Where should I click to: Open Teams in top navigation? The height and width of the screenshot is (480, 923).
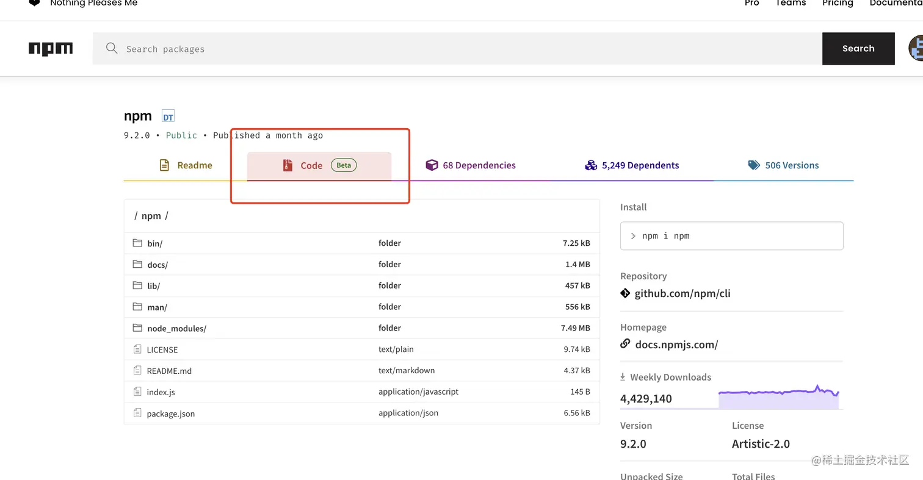point(791,3)
